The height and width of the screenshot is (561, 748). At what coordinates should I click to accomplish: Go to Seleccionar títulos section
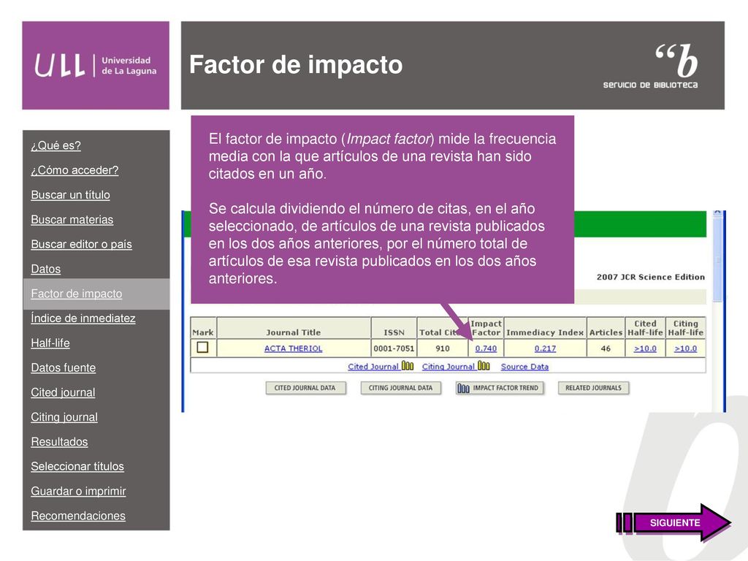(77, 467)
